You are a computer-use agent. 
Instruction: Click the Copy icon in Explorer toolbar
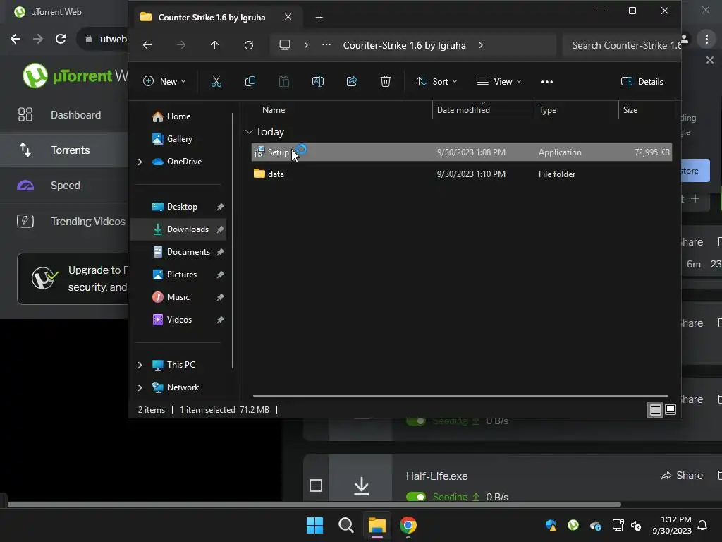click(250, 82)
